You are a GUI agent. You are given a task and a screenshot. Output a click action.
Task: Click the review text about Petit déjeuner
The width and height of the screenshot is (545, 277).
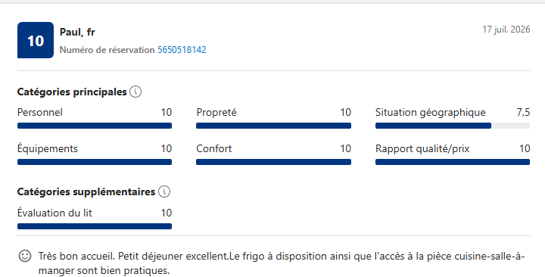click(281, 263)
